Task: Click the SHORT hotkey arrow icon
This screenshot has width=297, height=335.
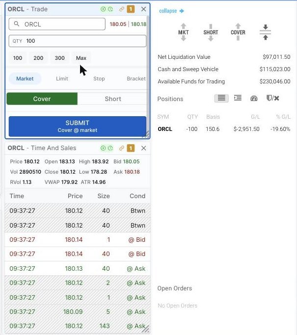Action: [211, 32]
